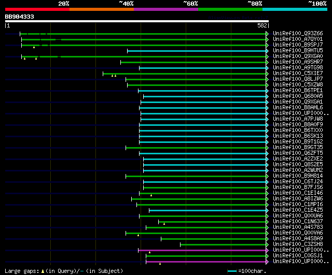
Task: Click UniRef100_A4S8A9 label
Action: pyautogui.click(x=298, y=239)
